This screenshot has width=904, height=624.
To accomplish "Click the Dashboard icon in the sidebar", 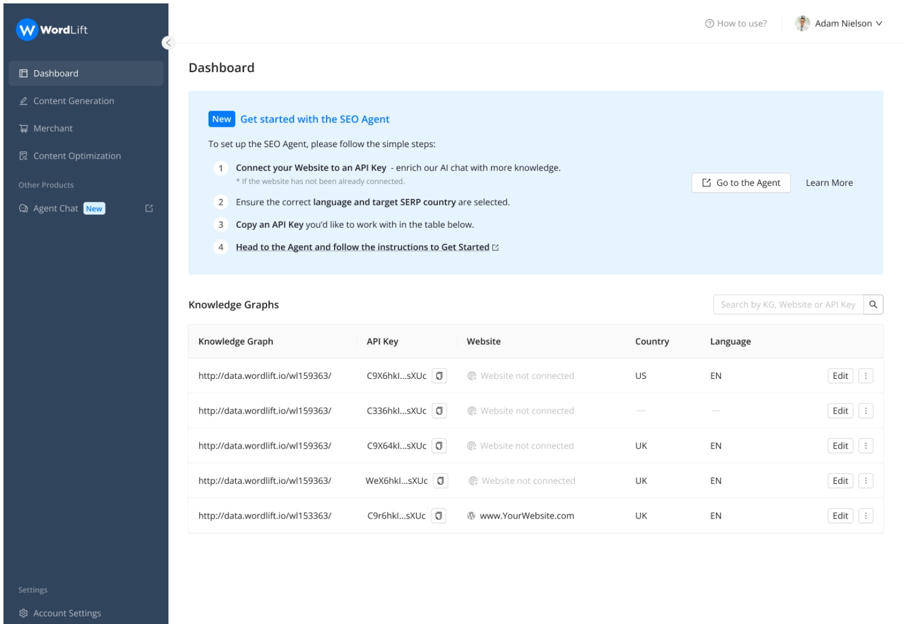I will (24, 73).
